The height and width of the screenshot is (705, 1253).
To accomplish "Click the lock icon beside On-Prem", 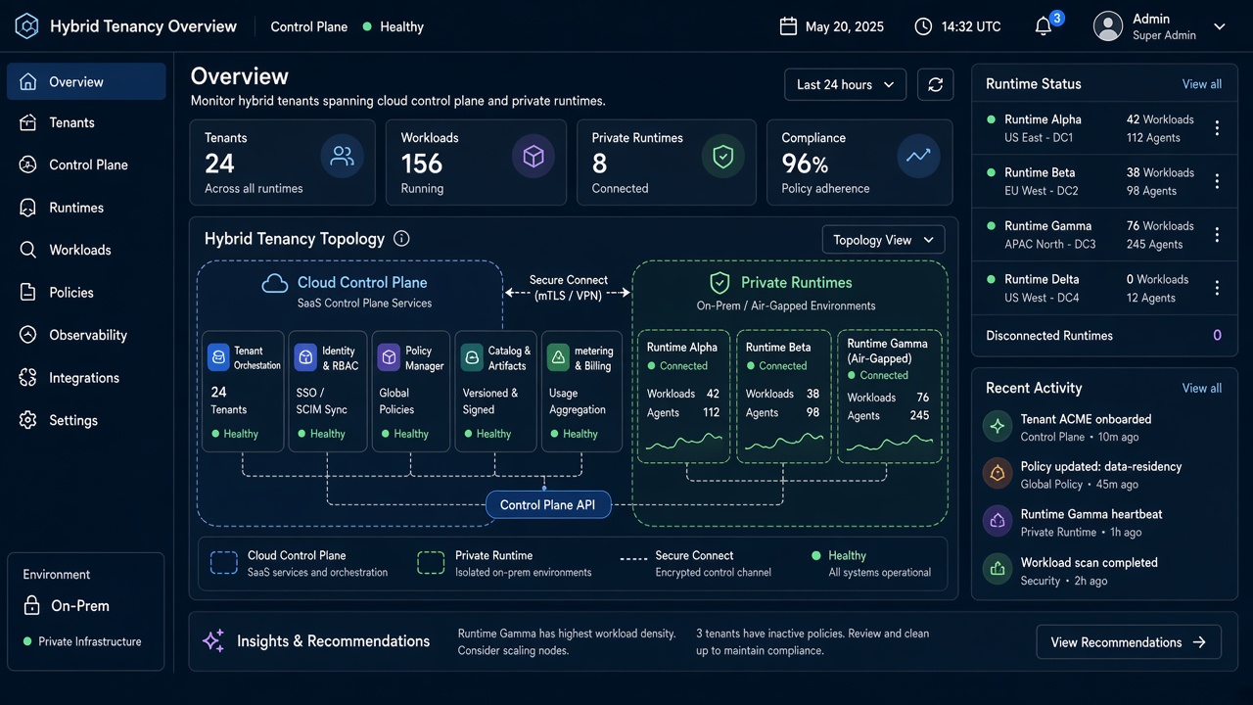I will pos(31,605).
